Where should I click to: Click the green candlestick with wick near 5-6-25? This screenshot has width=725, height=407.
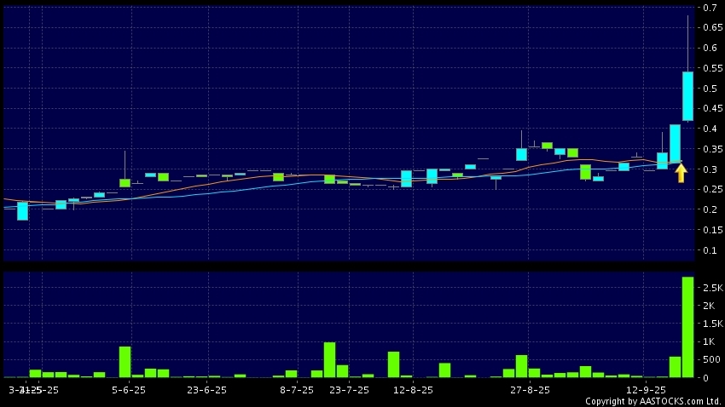(125, 182)
